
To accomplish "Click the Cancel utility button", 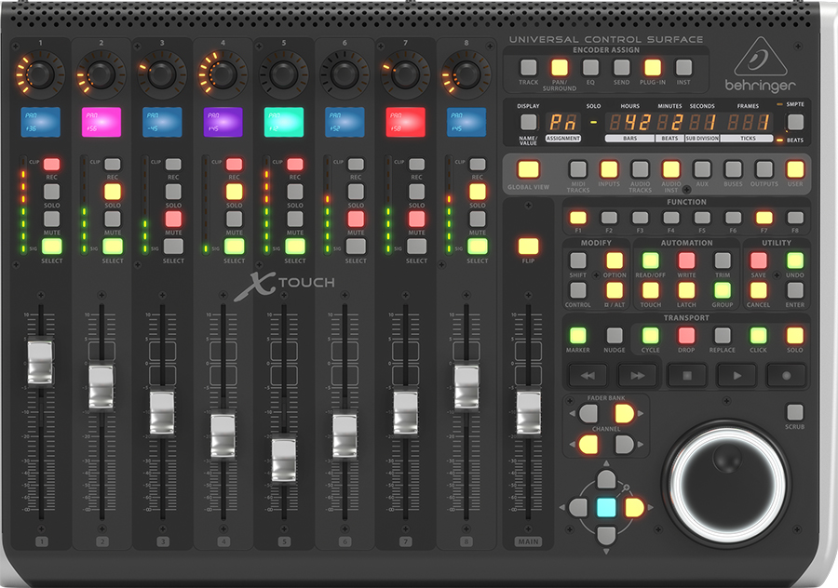I will point(758,290).
